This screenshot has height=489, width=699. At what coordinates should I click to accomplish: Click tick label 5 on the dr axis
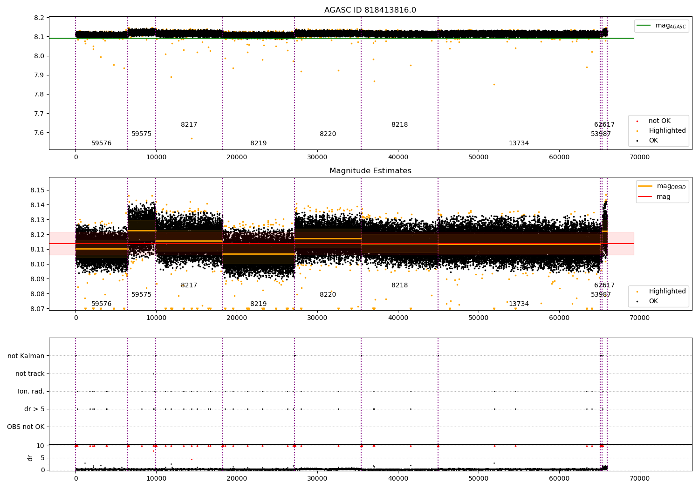(43, 458)
